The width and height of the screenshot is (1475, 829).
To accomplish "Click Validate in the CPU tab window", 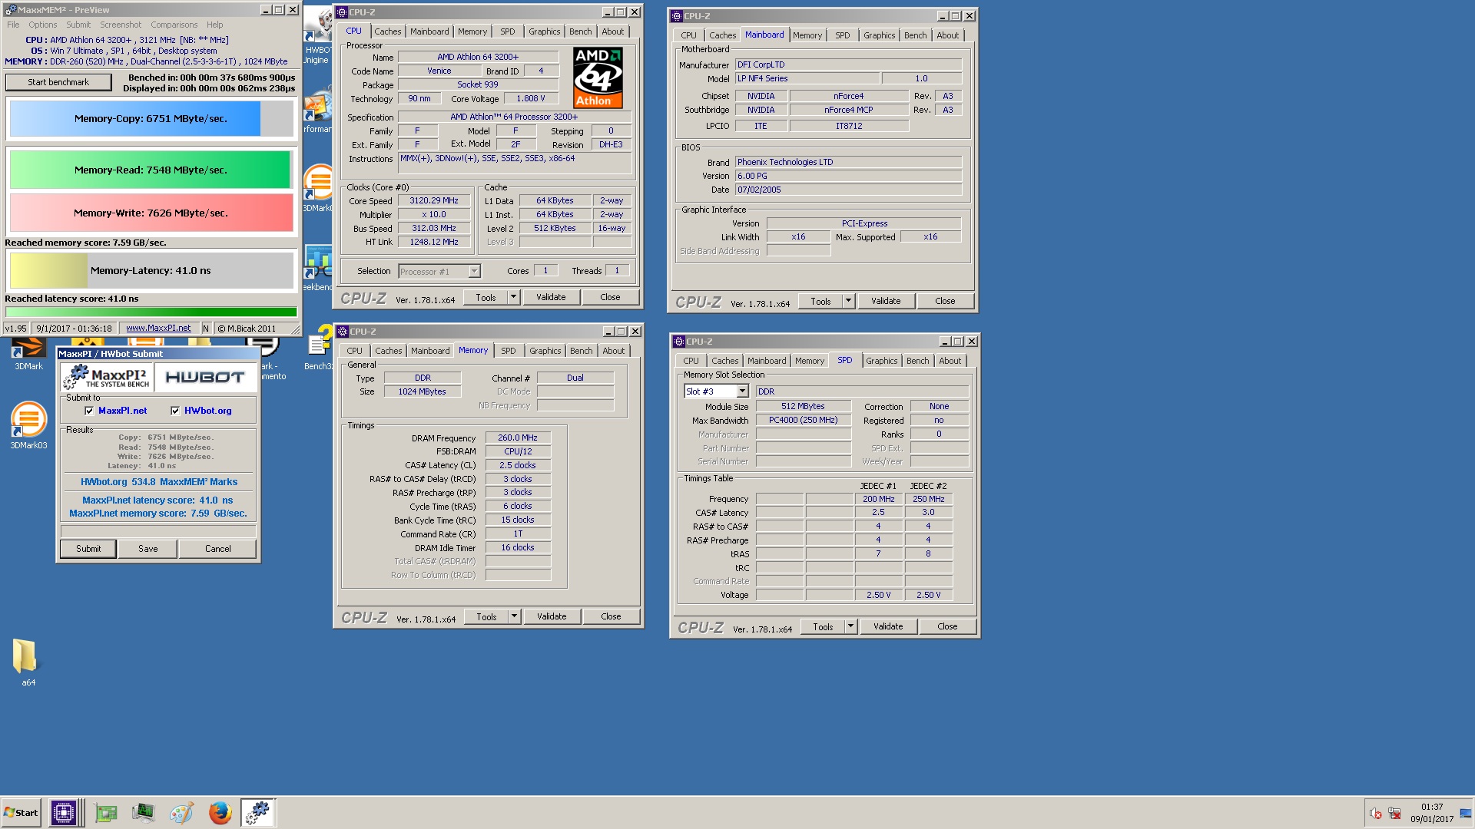I will [x=551, y=297].
